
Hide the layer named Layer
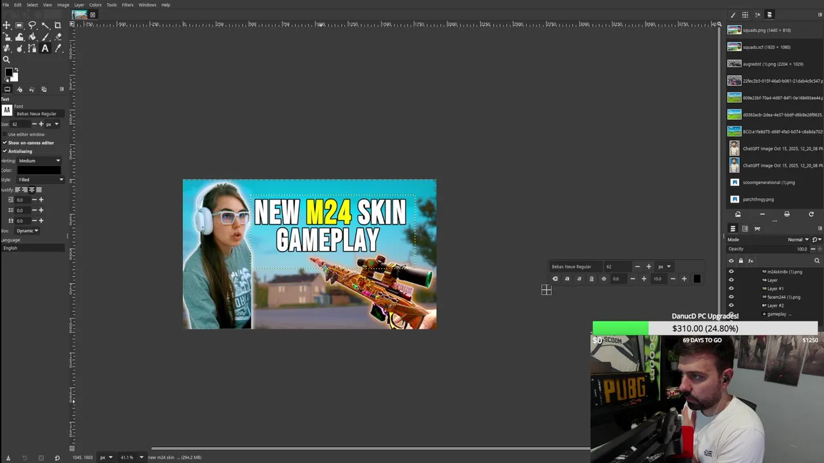tap(731, 280)
